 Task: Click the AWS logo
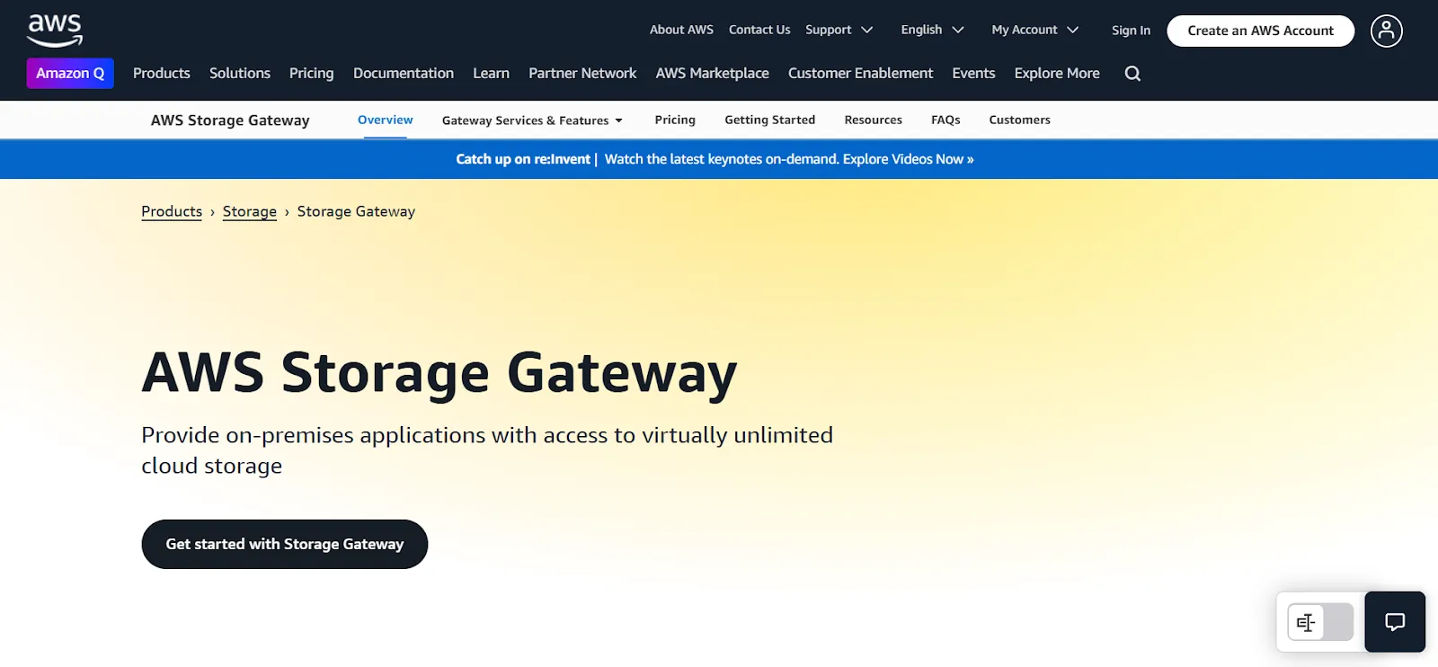[55, 31]
